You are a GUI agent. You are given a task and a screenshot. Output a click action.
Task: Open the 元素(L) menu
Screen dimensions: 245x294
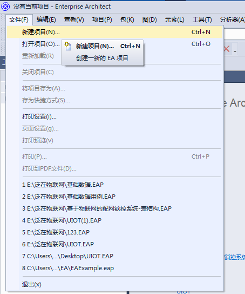click(174, 19)
